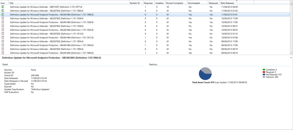This screenshot has height=130, width=293.
Task: Click icon of Windows Defender Definition 1.151.1966.0 row
Action: pyautogui.click(x=3, y=11)
